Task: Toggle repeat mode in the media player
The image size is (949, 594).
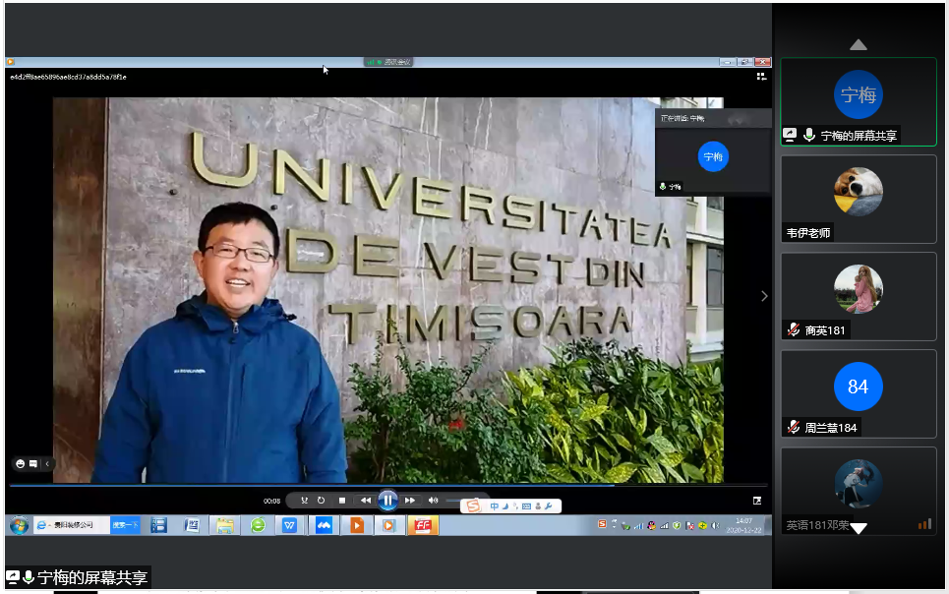Action: pos(322,501)
